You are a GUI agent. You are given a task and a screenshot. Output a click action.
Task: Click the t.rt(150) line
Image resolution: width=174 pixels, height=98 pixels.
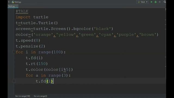(x=37, y=64)
